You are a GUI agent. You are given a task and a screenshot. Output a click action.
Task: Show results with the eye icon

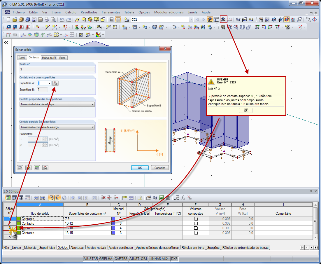(223, 20)
